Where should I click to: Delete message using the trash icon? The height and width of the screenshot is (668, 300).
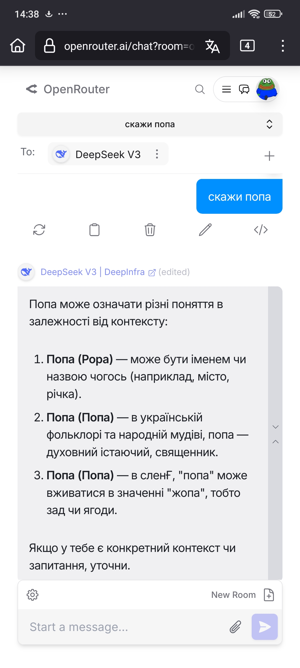point(150,230)
